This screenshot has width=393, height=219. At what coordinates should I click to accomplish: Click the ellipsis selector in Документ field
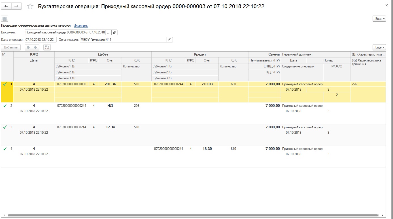[109, 32]
